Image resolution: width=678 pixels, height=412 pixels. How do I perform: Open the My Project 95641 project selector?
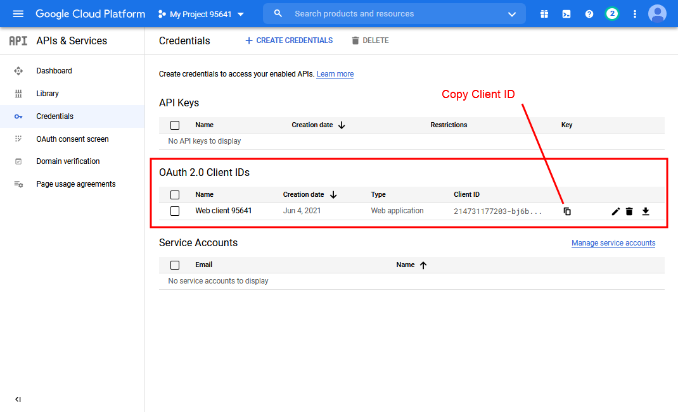(x=201, y=15)
